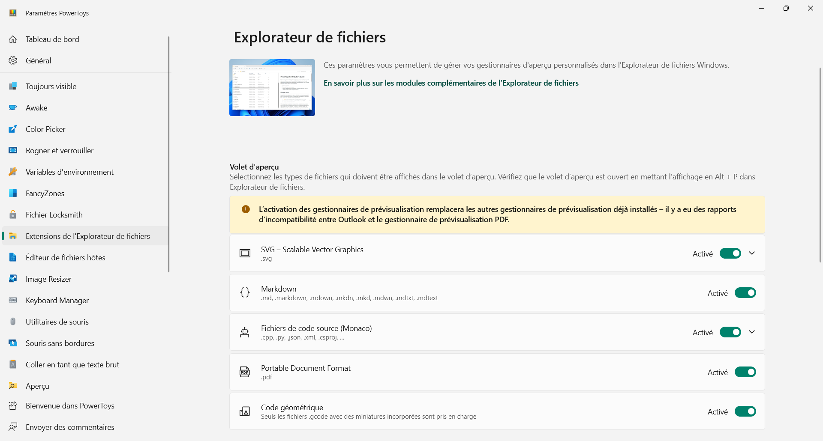Click the Souris sans bordures icon
823x441 pixels.
(13, 343)
